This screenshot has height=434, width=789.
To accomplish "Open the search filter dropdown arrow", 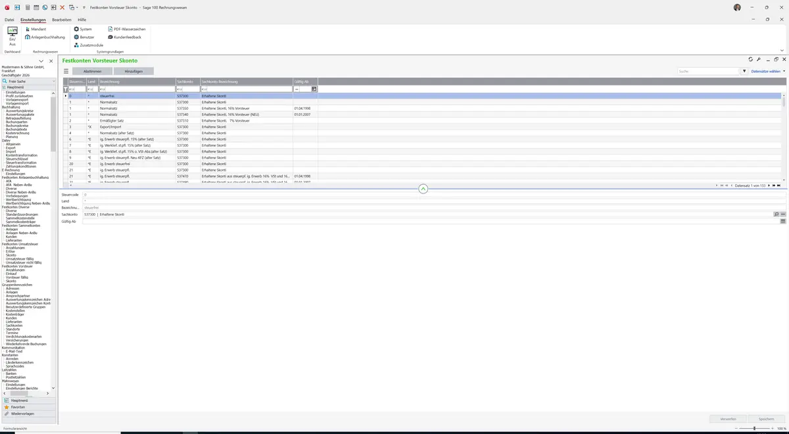I will [744, 71].
